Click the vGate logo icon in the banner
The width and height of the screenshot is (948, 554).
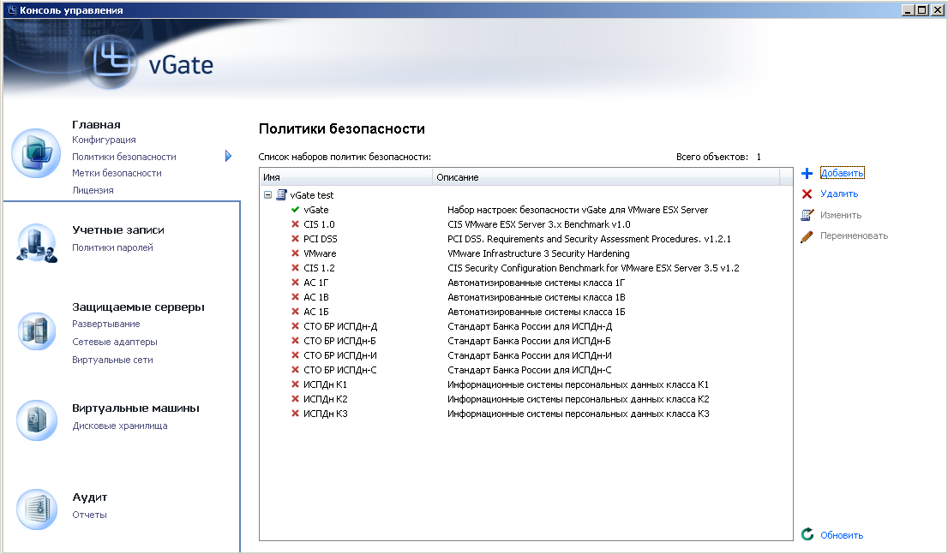pos(111,62)
